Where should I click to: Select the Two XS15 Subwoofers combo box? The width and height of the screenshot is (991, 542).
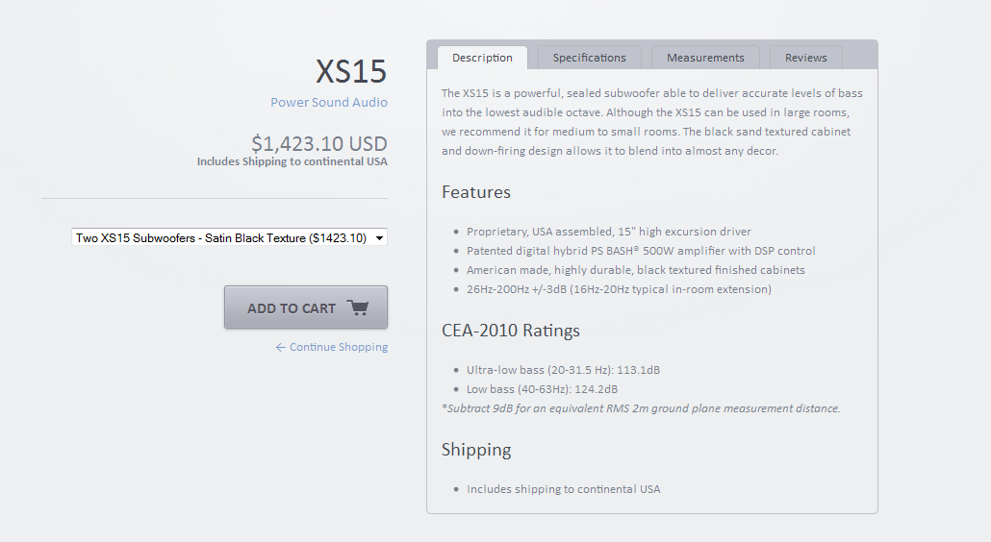pos(229,238)
